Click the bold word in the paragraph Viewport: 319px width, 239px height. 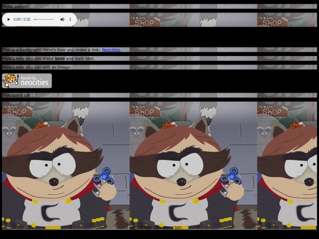click(x=60, y=58)
